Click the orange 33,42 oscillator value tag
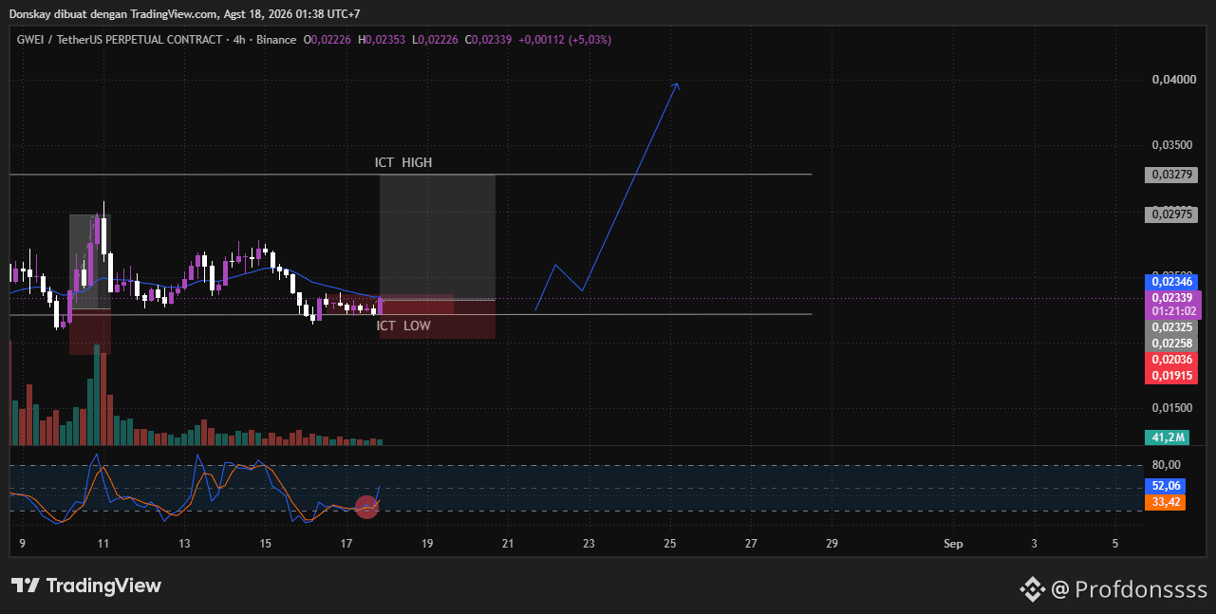 pyautogui.click(x=1166, y=502)
